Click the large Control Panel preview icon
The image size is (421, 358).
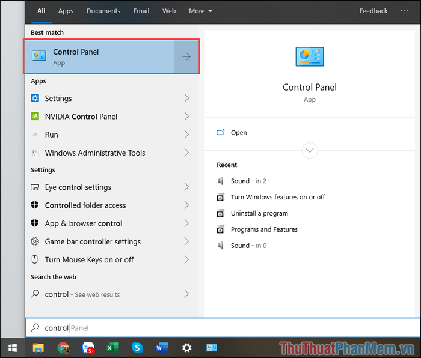[310, 56]
